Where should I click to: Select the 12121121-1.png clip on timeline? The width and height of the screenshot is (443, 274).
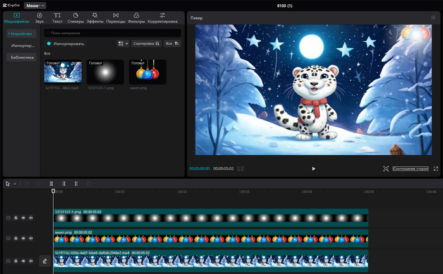[x=211, y=218]
